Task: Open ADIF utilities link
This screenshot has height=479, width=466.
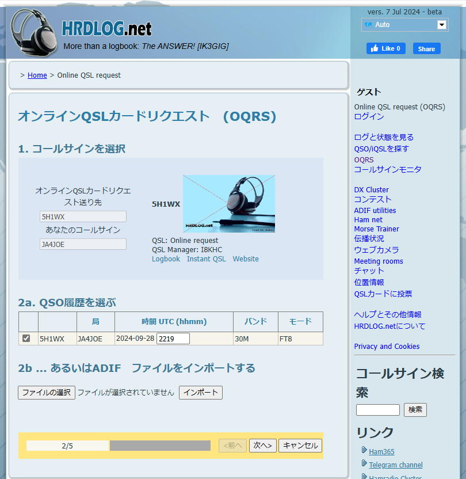Action: [375, 211]
